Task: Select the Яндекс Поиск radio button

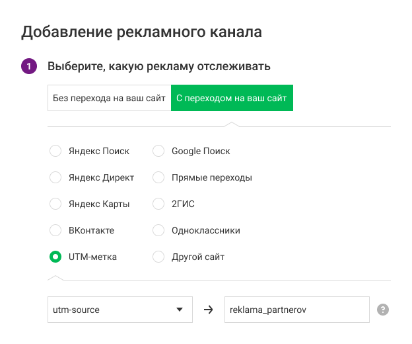Action: [56, 151]
